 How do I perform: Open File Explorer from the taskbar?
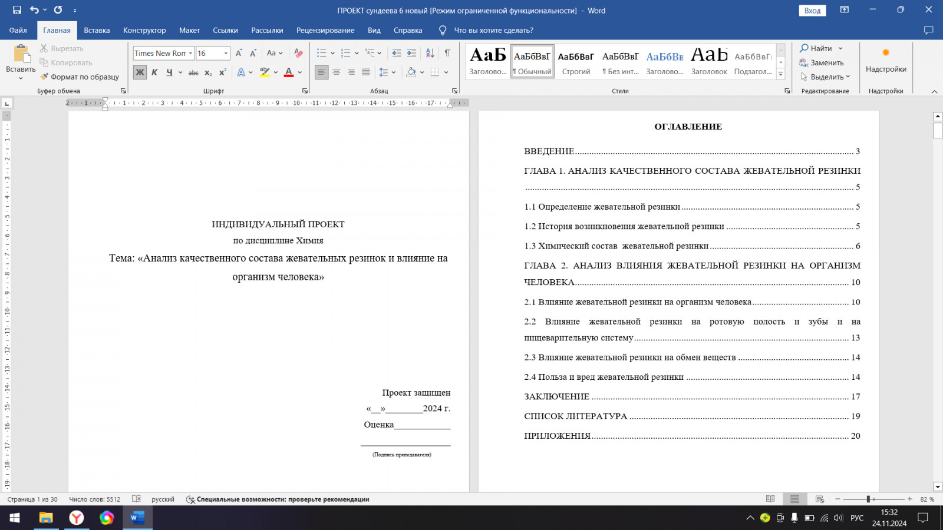[x=46, y=518]
